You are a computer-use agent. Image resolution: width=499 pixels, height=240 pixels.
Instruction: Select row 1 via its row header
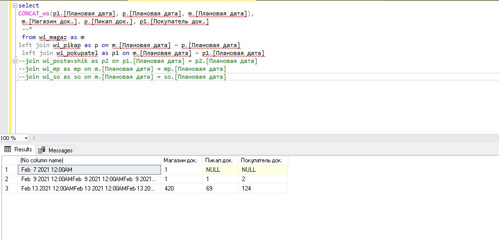(x=8, y=170)
